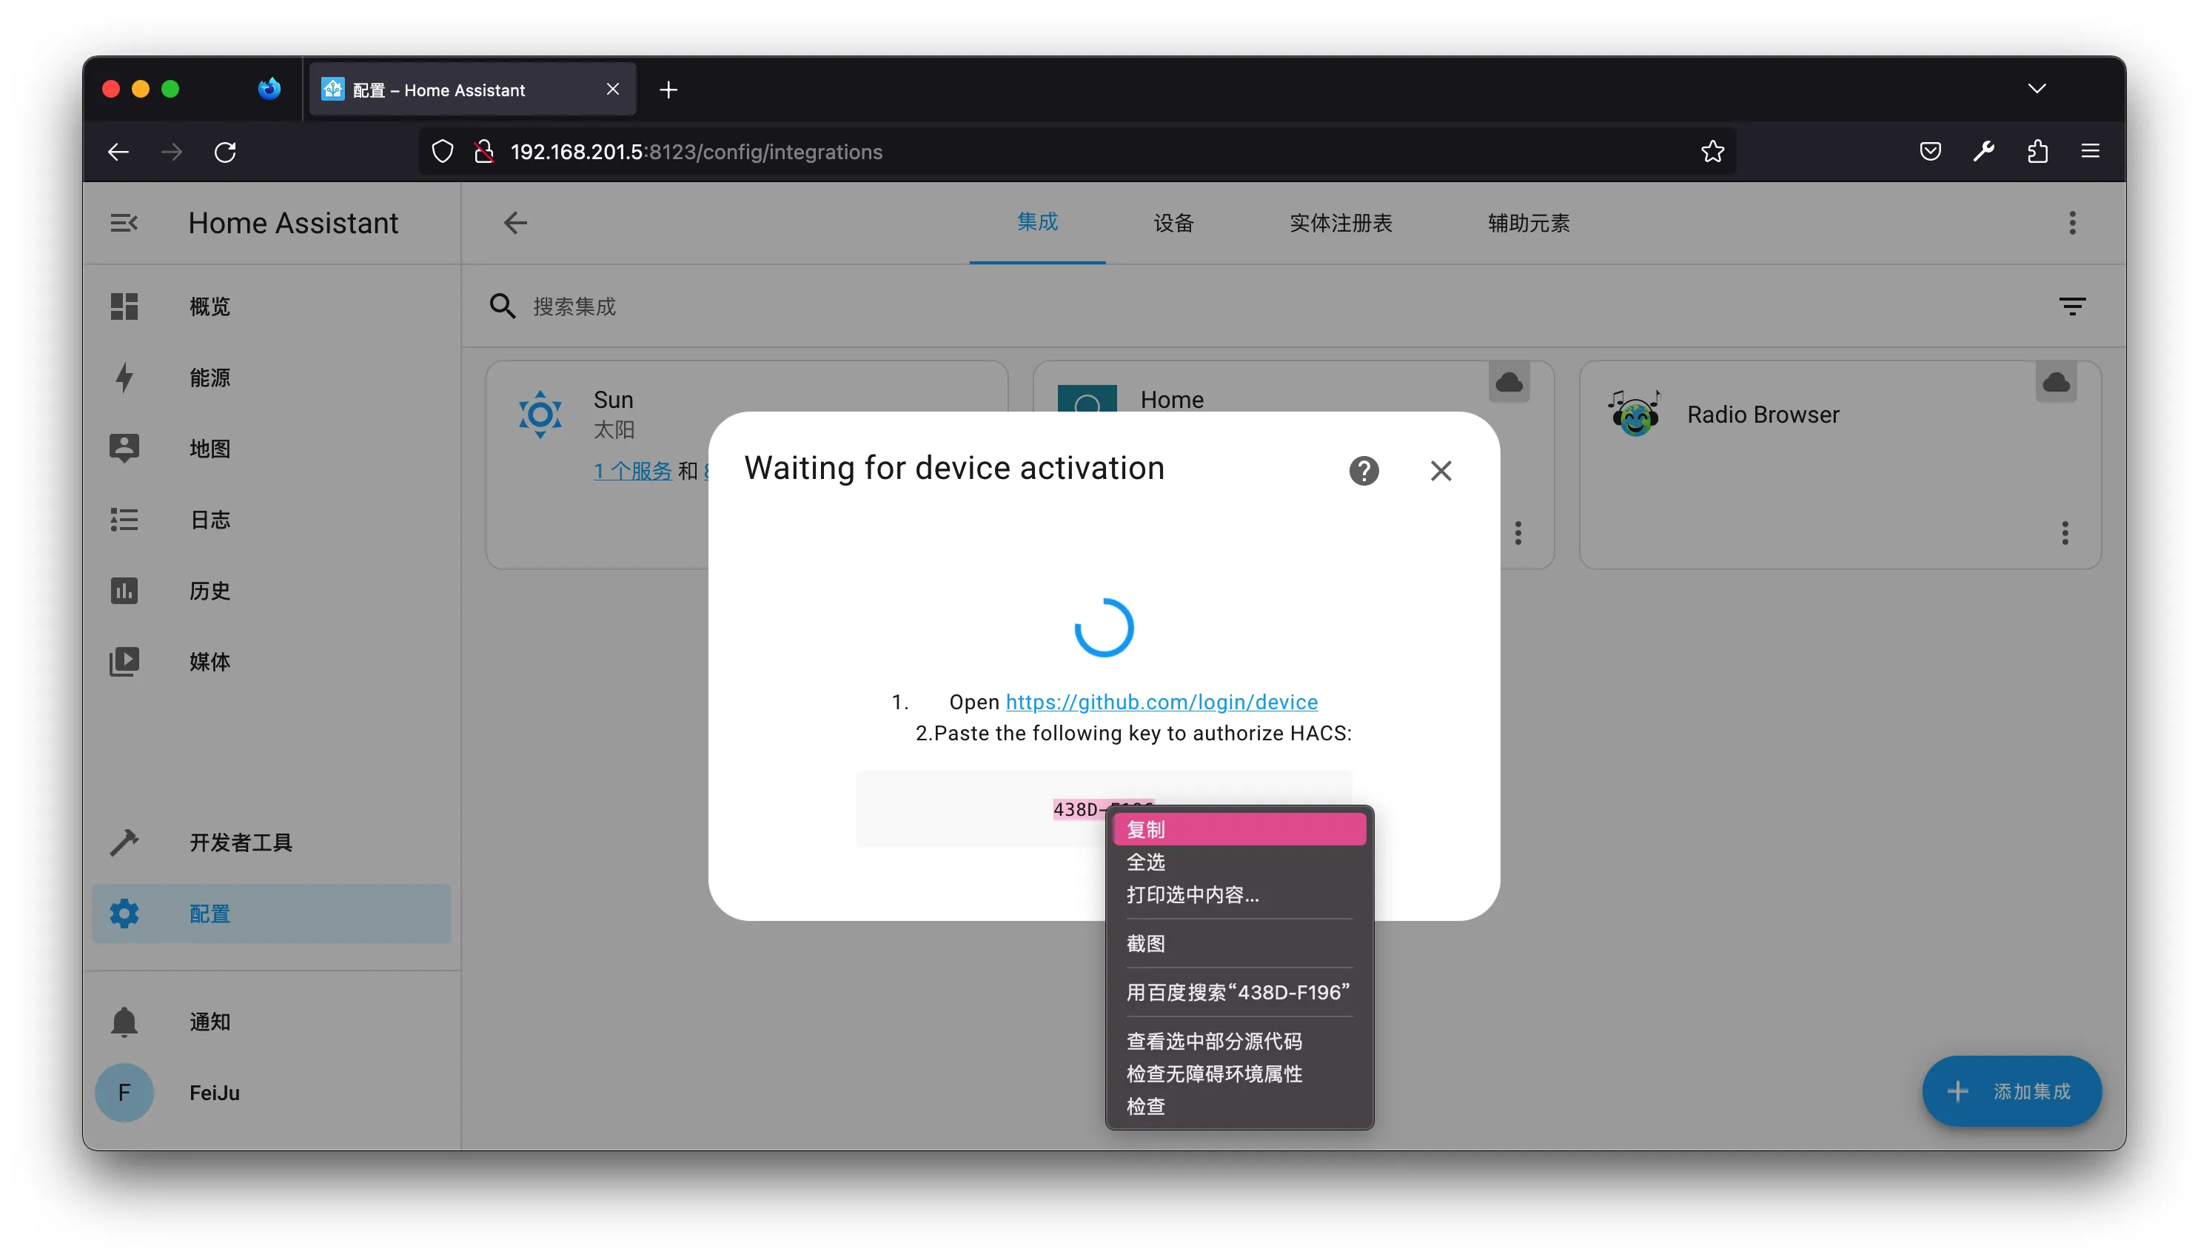
Task: Click the 媒体 media sidebar icon
Action: 124,662
